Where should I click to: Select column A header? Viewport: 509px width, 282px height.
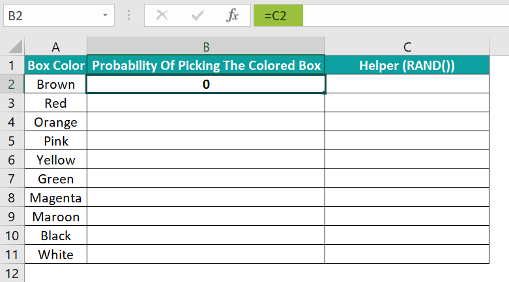pos(55,46)
